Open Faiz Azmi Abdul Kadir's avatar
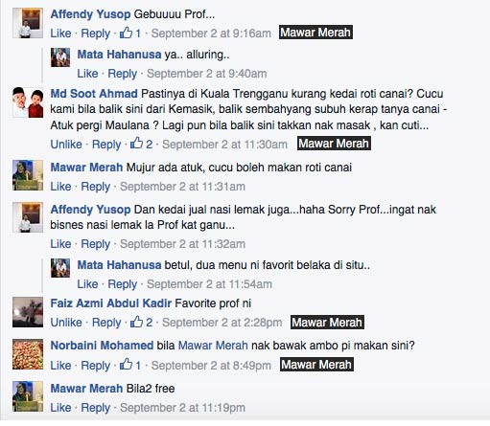Viewport: 490px width, 426px height. [x=28, y=312]
